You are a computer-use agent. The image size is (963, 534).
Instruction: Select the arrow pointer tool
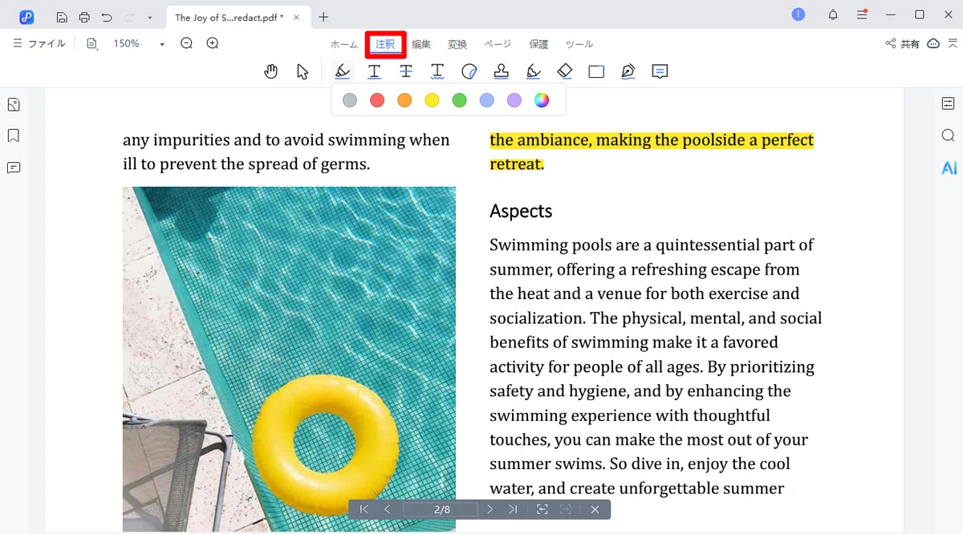click(x=303, y=71)
